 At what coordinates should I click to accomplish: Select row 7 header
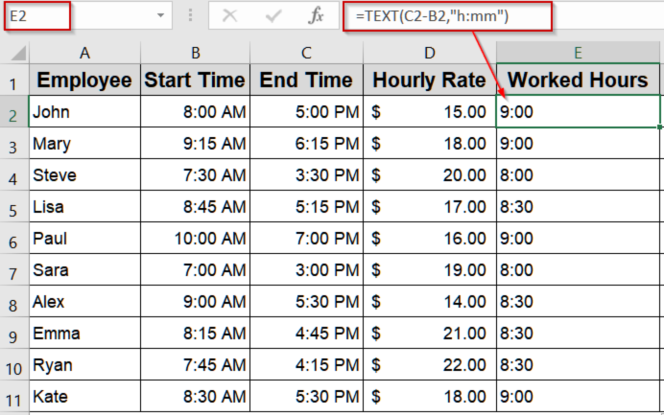pyautogui.click(x=14, y=270)
